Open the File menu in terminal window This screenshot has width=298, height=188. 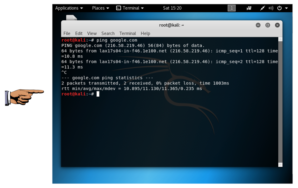[x=67, y=33]
